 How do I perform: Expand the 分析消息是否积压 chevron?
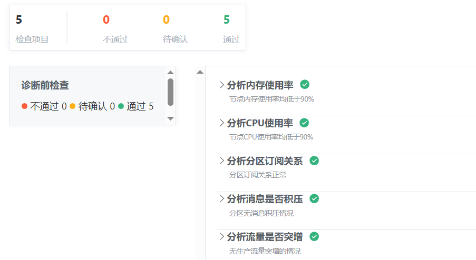pyautogui.click(x=221, y=199)
